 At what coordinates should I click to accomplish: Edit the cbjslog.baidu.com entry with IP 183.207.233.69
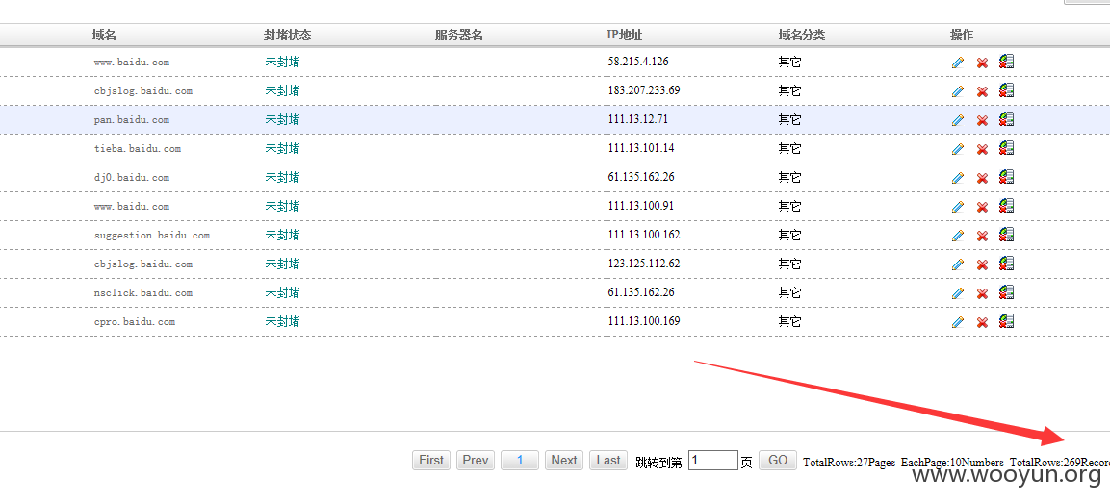pyautogui.click(x=958, y=91)
